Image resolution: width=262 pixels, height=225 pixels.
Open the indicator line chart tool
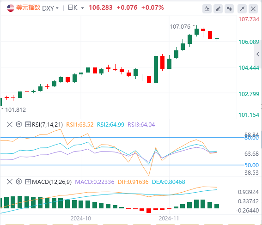point(207,8)
